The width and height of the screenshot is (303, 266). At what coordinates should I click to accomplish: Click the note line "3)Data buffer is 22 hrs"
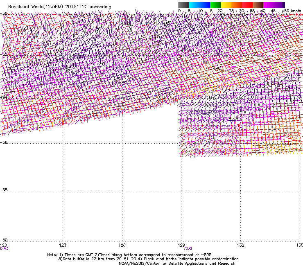(148, 259)
